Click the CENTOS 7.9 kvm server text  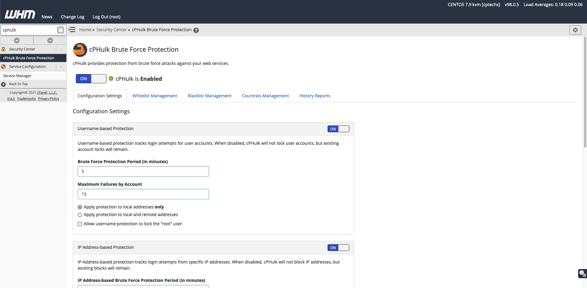pyautogui.click(x=474, y=5)
